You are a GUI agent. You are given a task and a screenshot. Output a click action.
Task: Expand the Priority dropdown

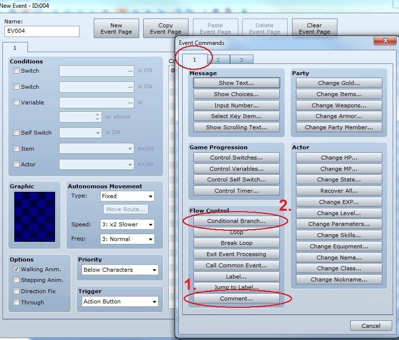119,270
